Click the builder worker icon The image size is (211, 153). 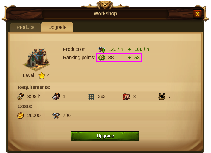56,97
